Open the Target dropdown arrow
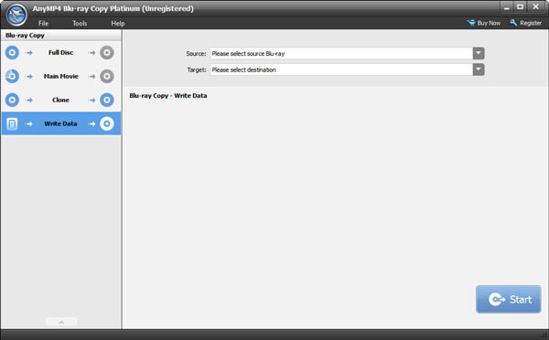 [x=479, y=69]
